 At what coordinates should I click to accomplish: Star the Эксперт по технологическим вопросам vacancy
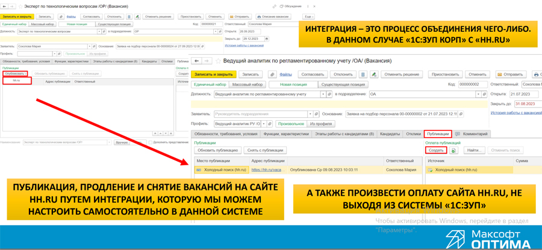click(x=20, y=6)
